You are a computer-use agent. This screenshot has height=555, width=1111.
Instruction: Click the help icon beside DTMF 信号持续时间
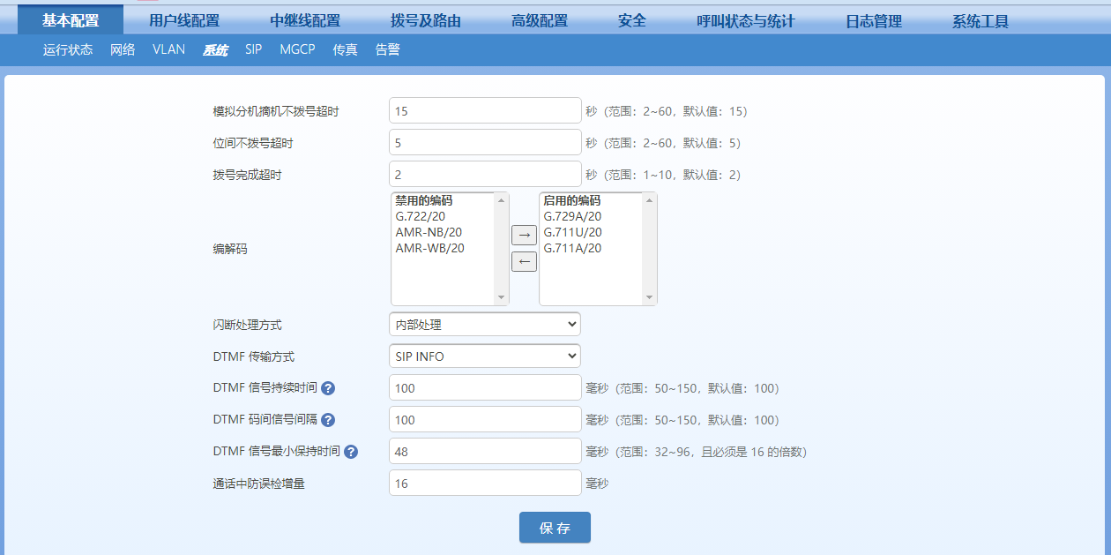[x=327, y=387]
